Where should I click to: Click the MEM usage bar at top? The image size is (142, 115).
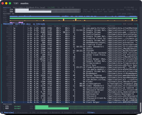pyautogui.click(x=47, y=12)
